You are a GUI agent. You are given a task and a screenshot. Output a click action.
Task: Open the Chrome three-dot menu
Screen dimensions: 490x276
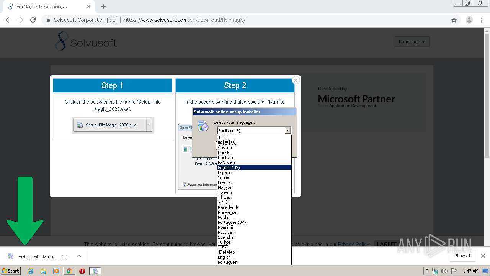click(x=482, y=20)
